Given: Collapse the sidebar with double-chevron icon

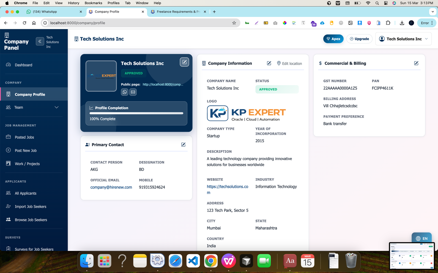Looking at the screenshot, I should pyautogui.click(x=40, y=41).
